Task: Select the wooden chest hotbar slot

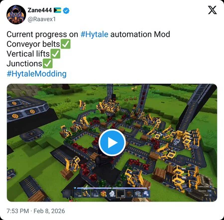Action: coord(129,194)
